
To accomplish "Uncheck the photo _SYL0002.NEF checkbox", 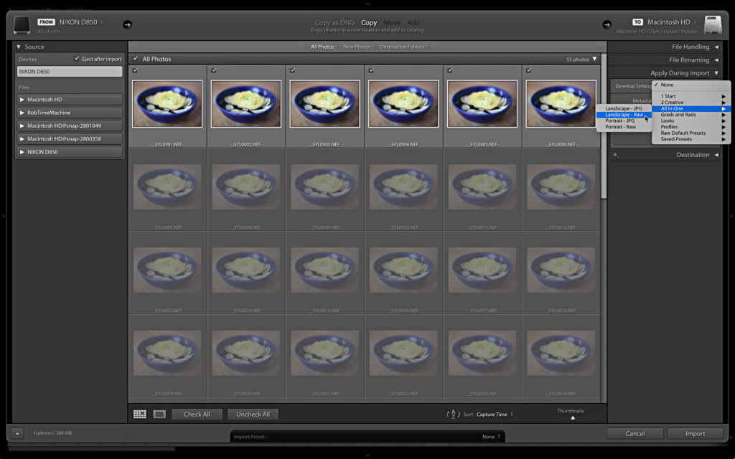I will tap(214, 70).
